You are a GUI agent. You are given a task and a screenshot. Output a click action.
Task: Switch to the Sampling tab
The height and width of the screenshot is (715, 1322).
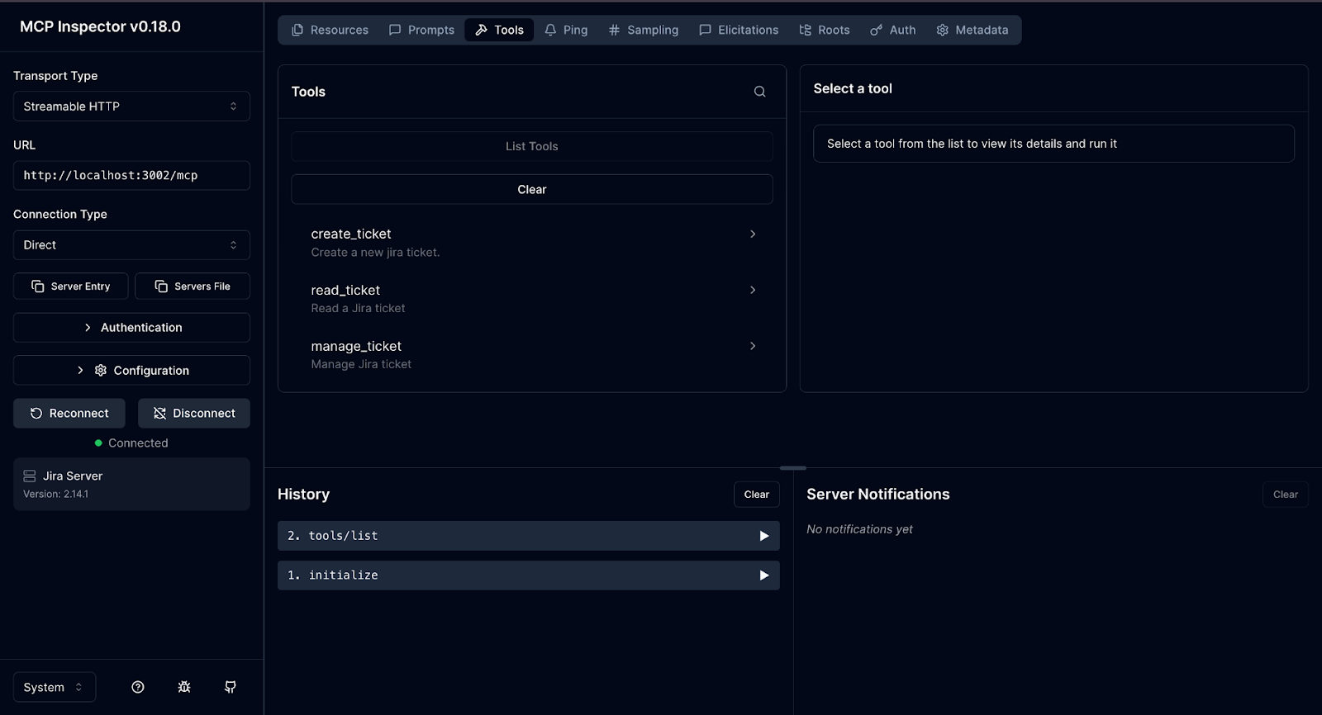pyautogui.click(x=643, y=30)
